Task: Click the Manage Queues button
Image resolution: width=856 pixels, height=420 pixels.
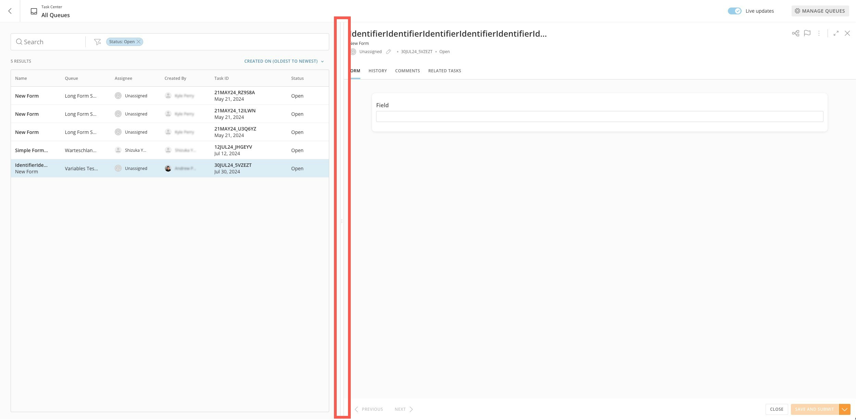Action: click(x=820, y=11)
